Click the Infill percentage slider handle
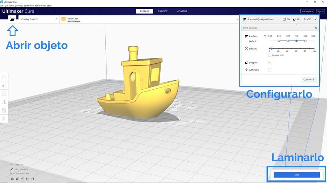 pyautogui.click(x=271, y=48)
